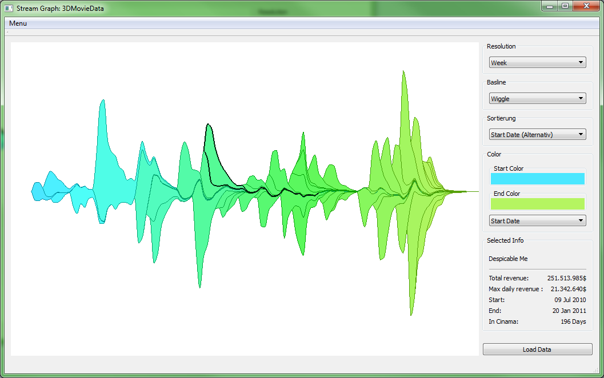This screenshot has width=604, height=378.
Task: Open the Sortierung Start Date (Alternativ) dropdown
Action: pos(537,135)
